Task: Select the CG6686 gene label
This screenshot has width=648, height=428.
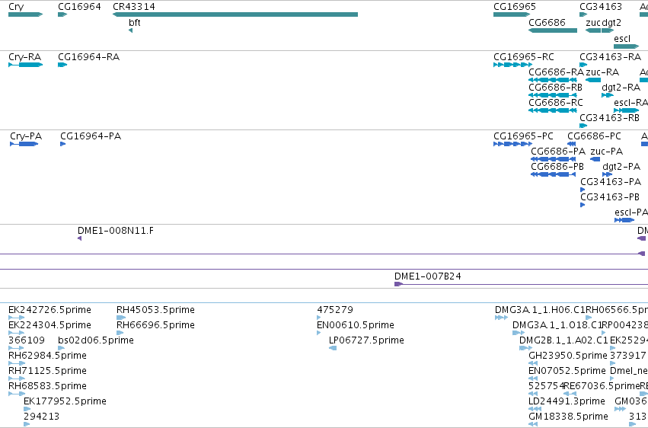Action: (x=547, y=22)
